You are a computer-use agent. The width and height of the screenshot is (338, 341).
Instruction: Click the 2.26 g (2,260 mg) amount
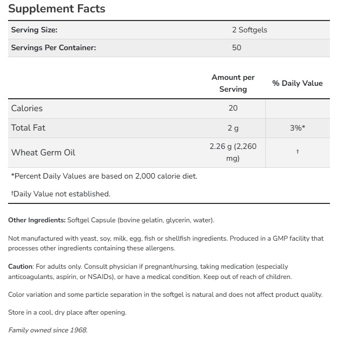(x=233, y=153)
